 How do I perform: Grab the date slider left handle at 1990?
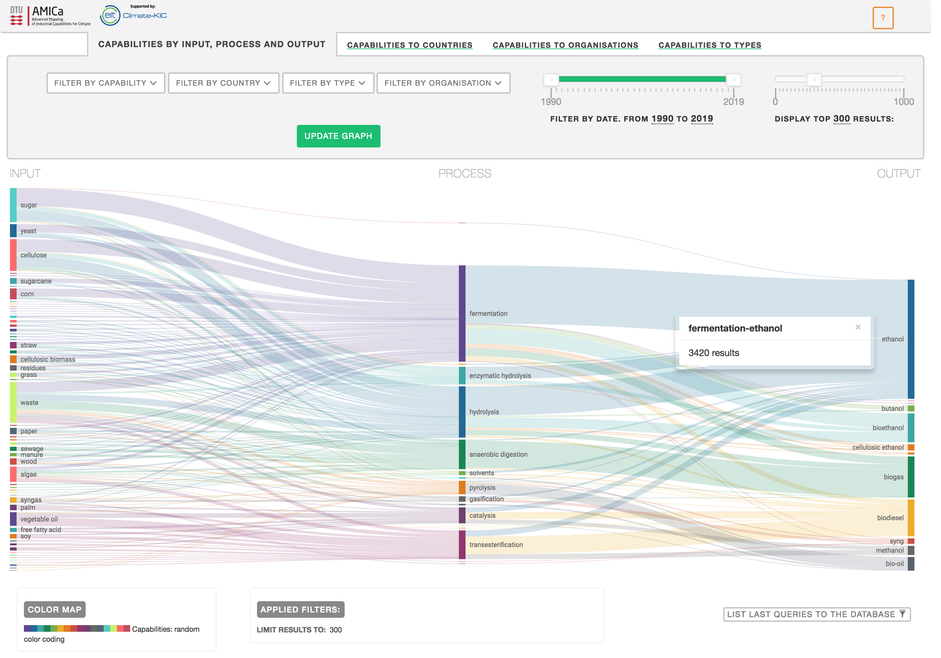click(556, 80)
